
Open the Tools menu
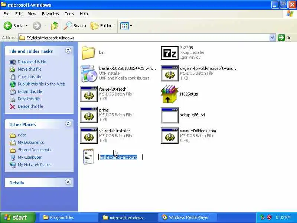pos(69,14)
